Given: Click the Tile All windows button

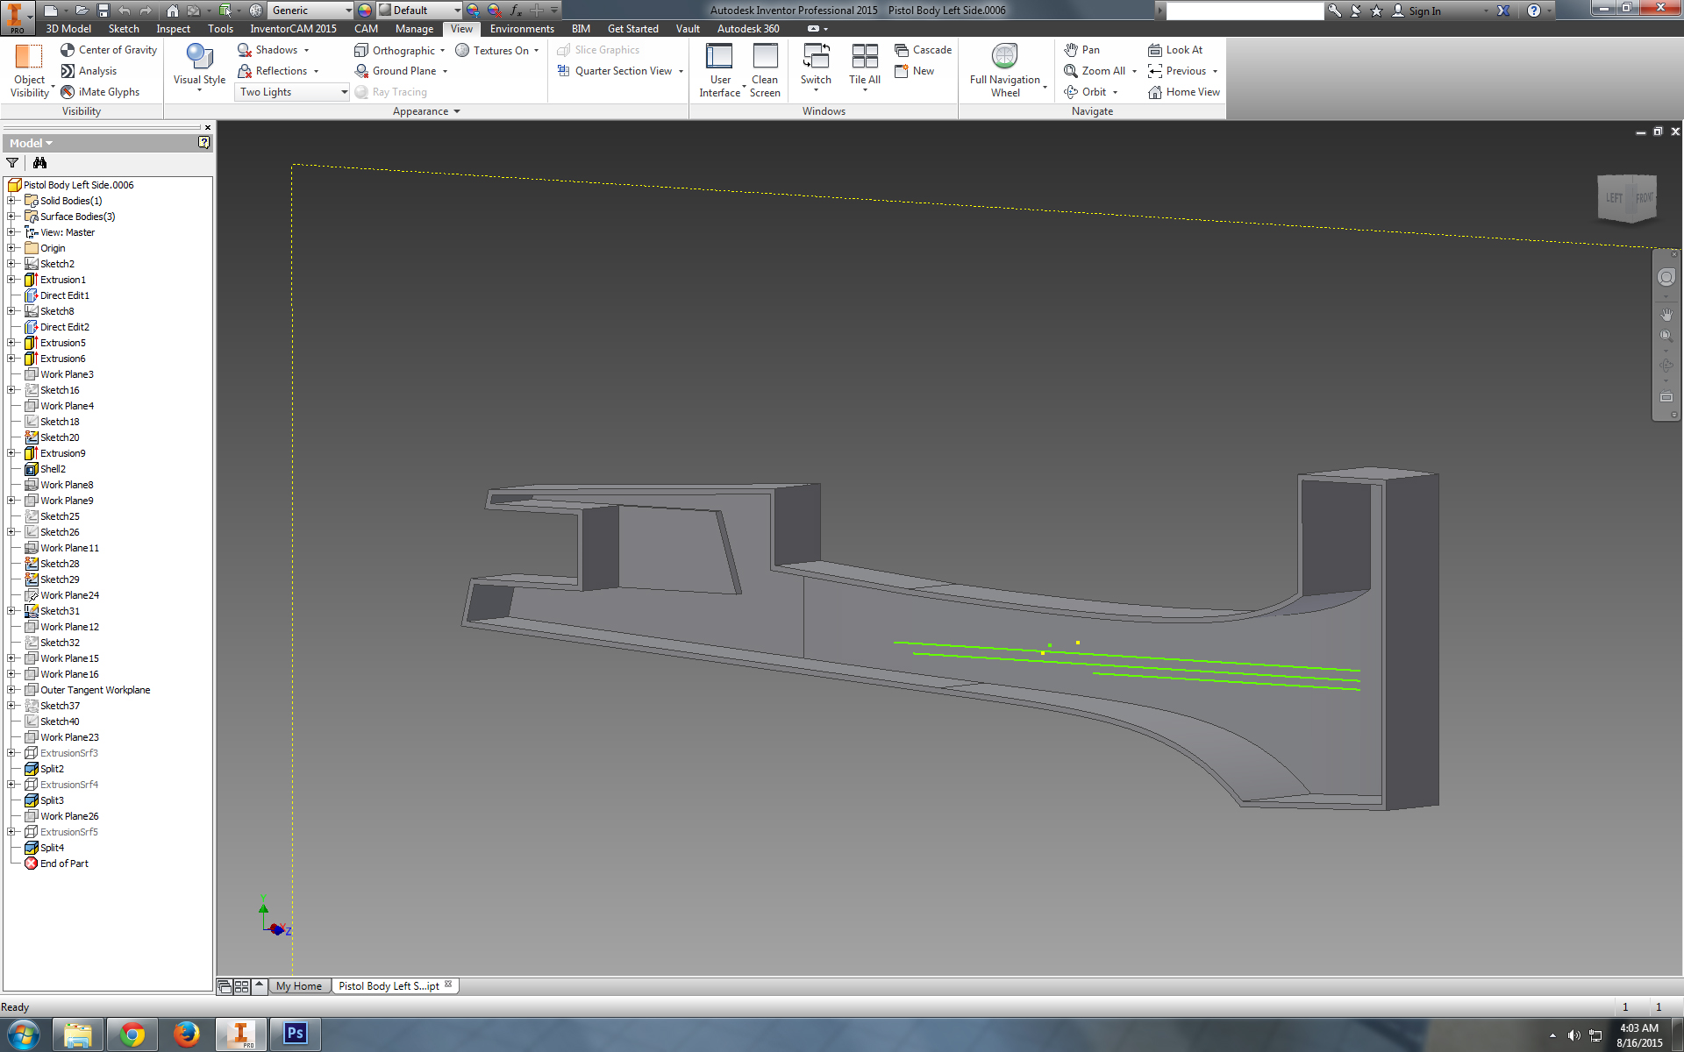Looking at the screenshot, I should pos(865,67).
